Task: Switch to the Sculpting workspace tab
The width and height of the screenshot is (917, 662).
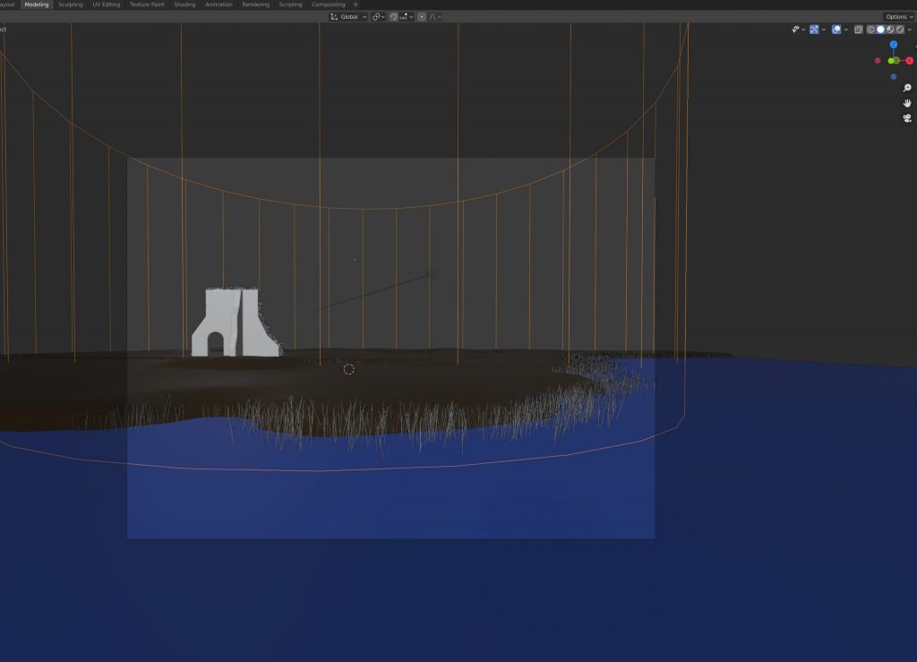Action: [71, 4]
